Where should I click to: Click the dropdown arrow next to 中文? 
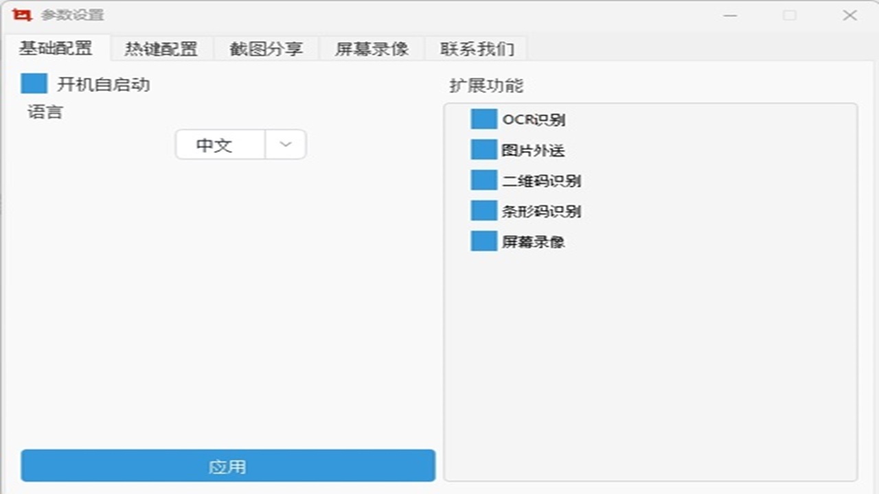click(x=284, y=144)
